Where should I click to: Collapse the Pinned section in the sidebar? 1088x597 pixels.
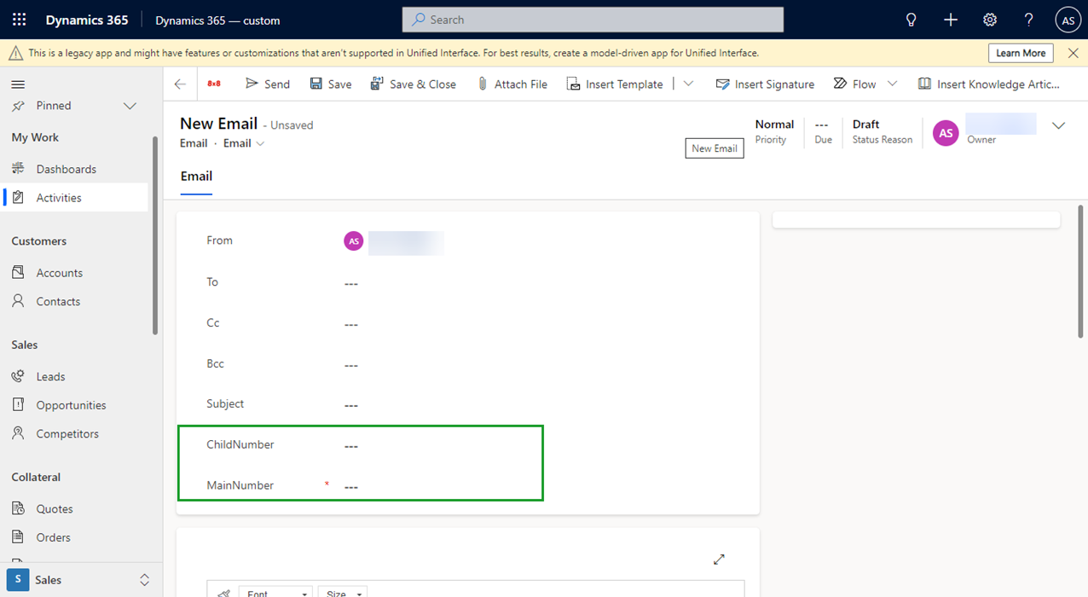click(x=130, y=106)
